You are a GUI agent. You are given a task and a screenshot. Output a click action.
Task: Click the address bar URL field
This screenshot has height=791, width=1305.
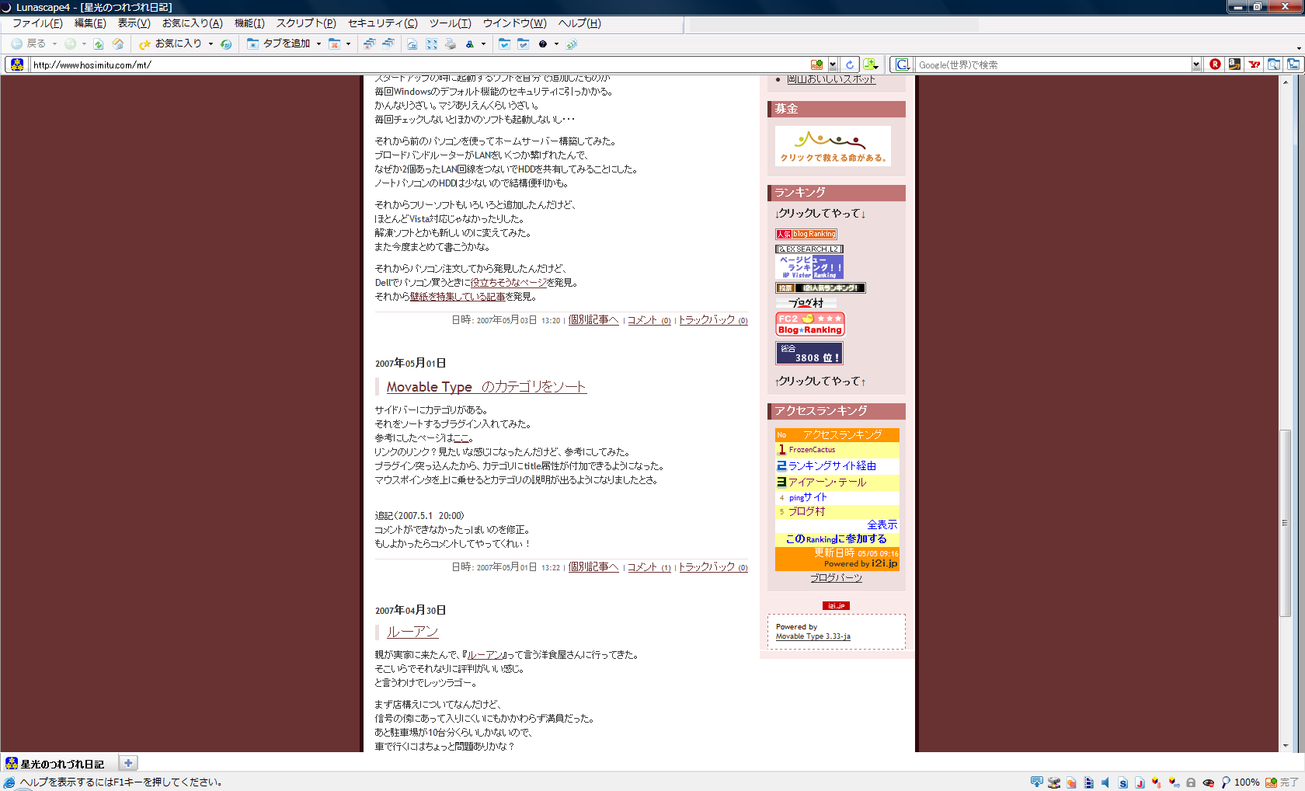pos(419,64)
